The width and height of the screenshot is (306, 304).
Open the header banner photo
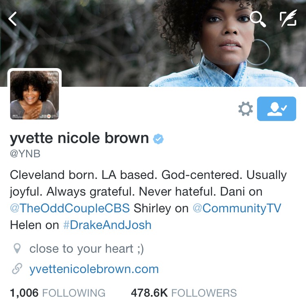coord(153,43)
